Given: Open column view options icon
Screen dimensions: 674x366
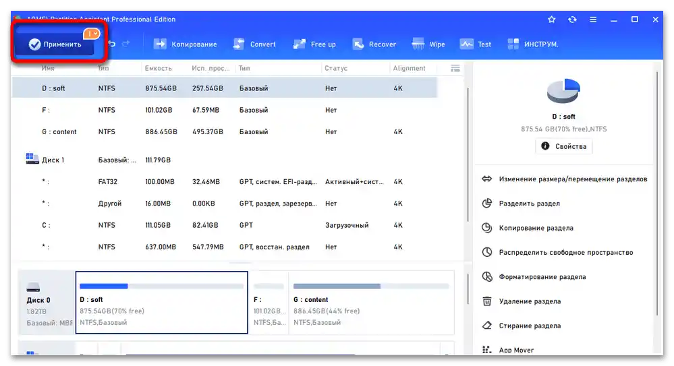Looking at the screenshot, I should tap(455, 68).
